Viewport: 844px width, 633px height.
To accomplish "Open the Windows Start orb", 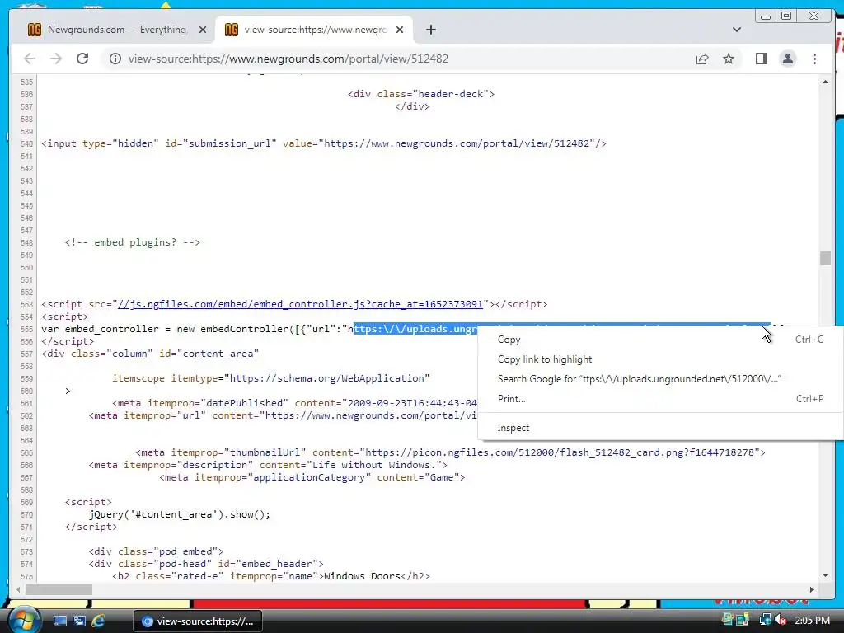I will pyautogui.click(x=24, y=620).
